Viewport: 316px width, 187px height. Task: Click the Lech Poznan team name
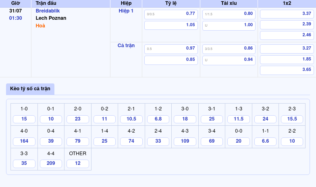(x=51, y=18)
